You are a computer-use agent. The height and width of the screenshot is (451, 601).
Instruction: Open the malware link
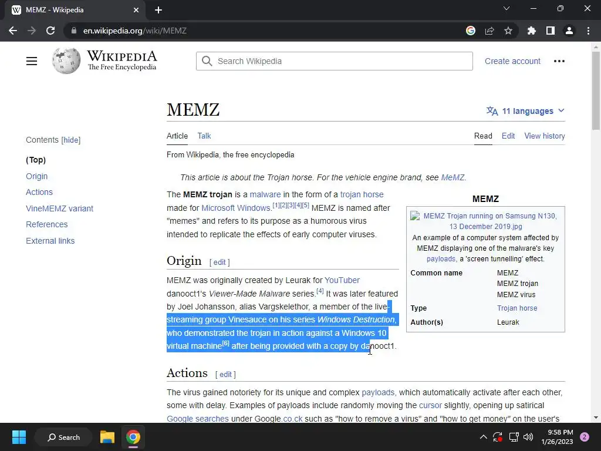(265, 194)
